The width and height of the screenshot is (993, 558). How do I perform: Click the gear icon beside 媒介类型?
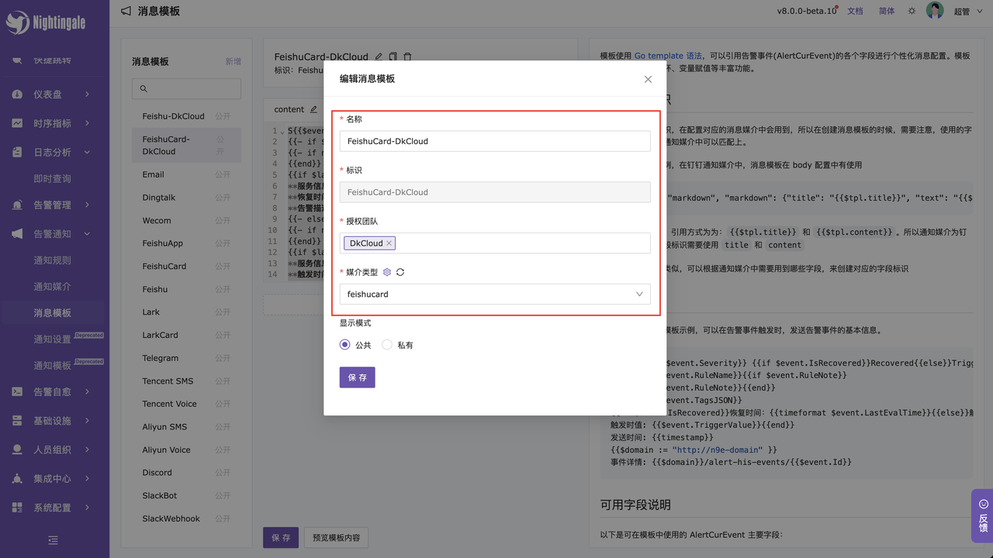pos(387,272)
